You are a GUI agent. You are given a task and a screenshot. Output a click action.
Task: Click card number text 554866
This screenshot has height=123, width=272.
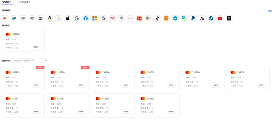click(x=106, y=72)
